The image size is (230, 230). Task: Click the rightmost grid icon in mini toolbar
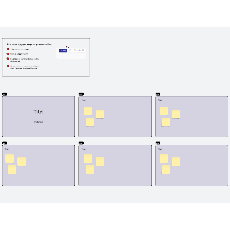pos(83,50)
